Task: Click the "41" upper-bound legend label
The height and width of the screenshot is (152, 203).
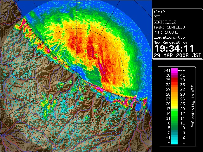Action: pos(182,75)
